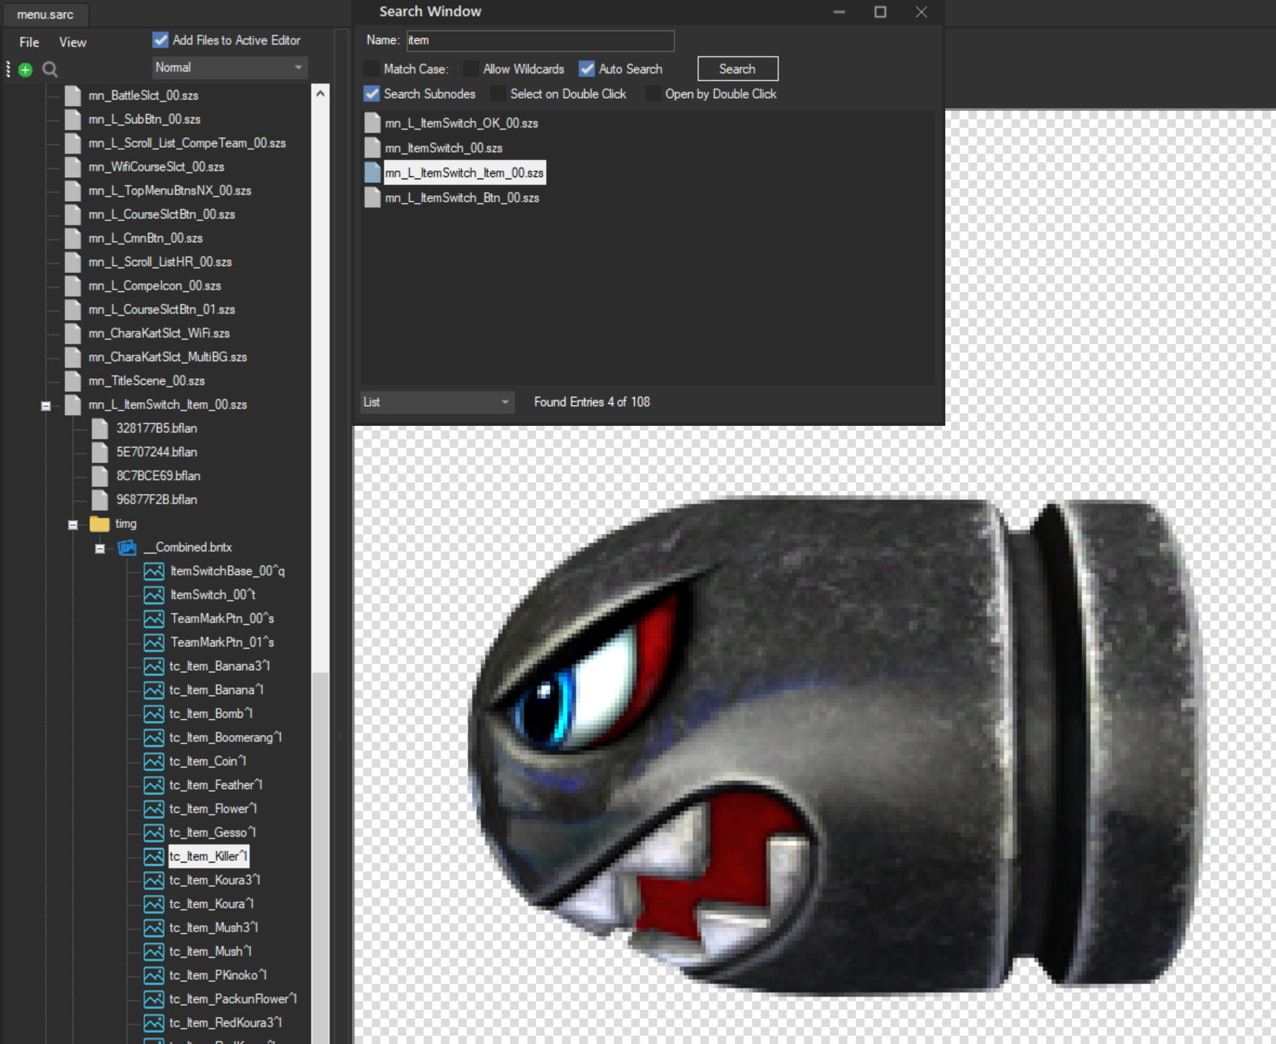Click the tc_Item_Bomb image icon
Viewport: 1276px width, 1044px height.
pos(153,713)
